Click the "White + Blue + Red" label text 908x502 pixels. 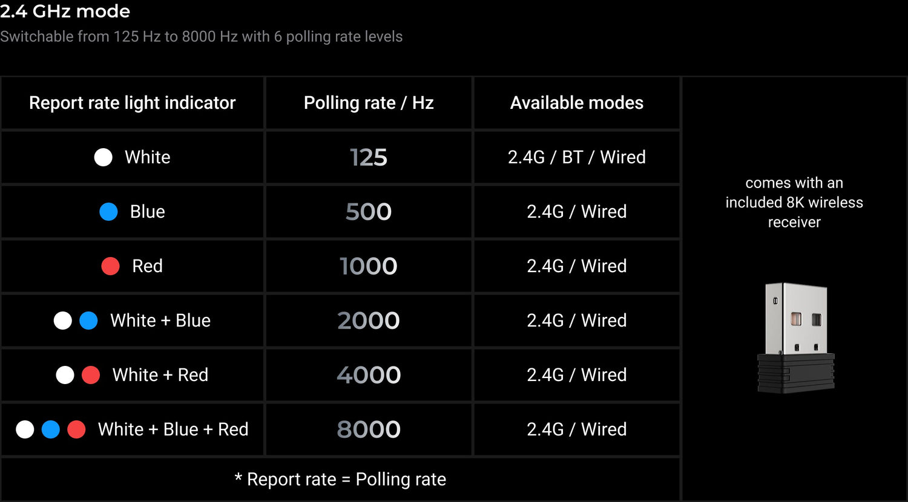(x=173, y=429)
